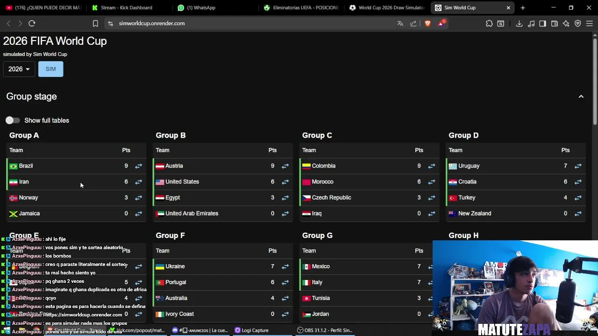
Task: Open Brave Rewards triangle icon
Action: (441, 23)
